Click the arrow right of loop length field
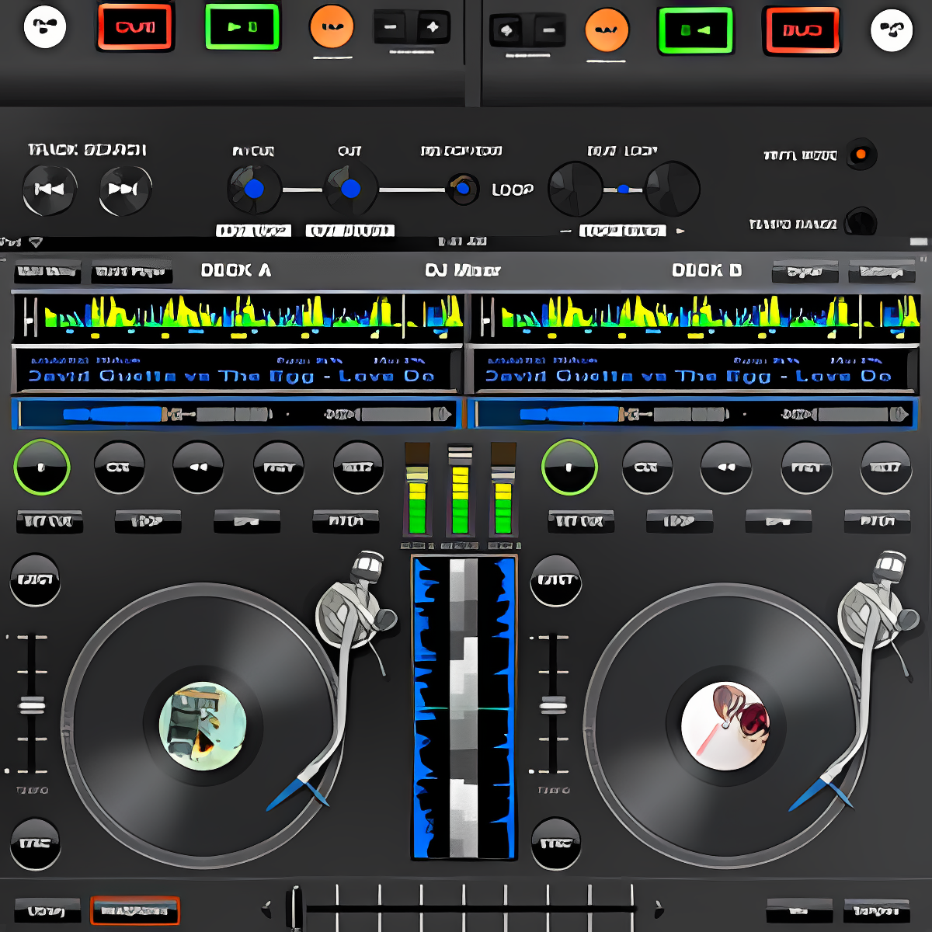This screenshot has height=932, width=932. coord(680,231)
